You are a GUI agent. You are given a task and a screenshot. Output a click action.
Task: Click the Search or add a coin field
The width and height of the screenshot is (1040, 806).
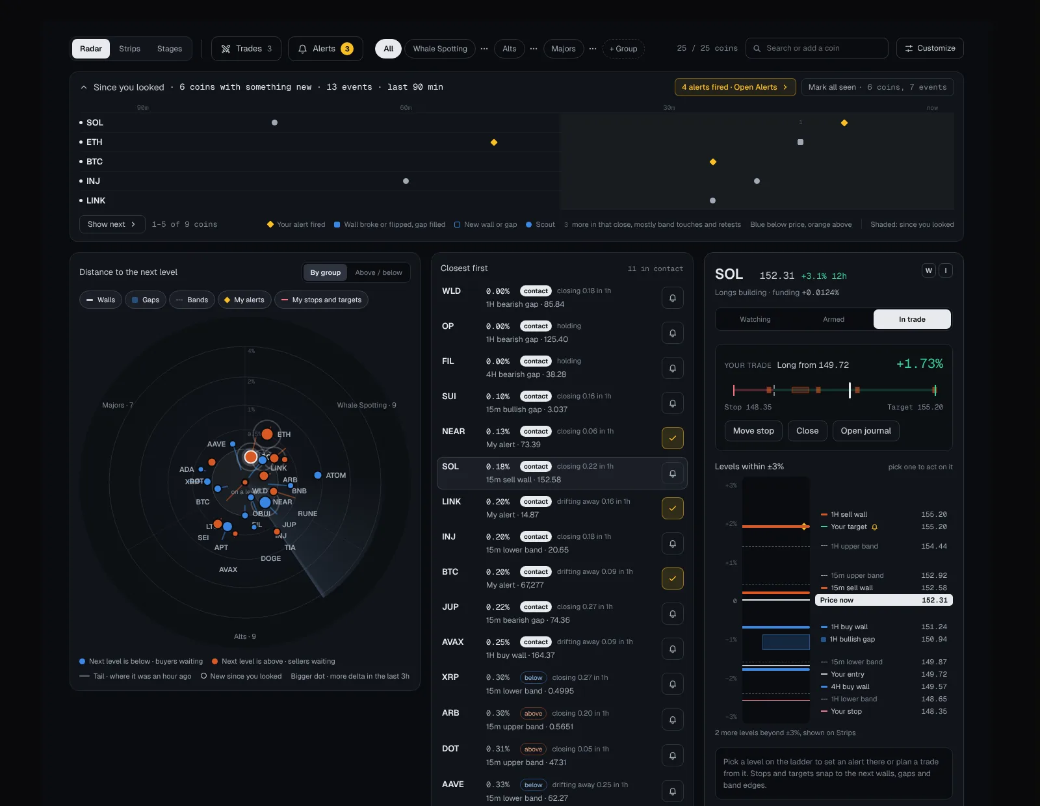[x=816, y=48]
